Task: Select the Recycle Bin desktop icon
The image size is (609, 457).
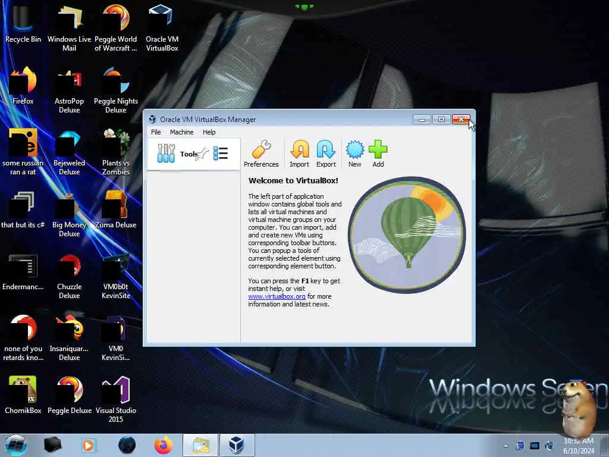Action: point(23,24)
